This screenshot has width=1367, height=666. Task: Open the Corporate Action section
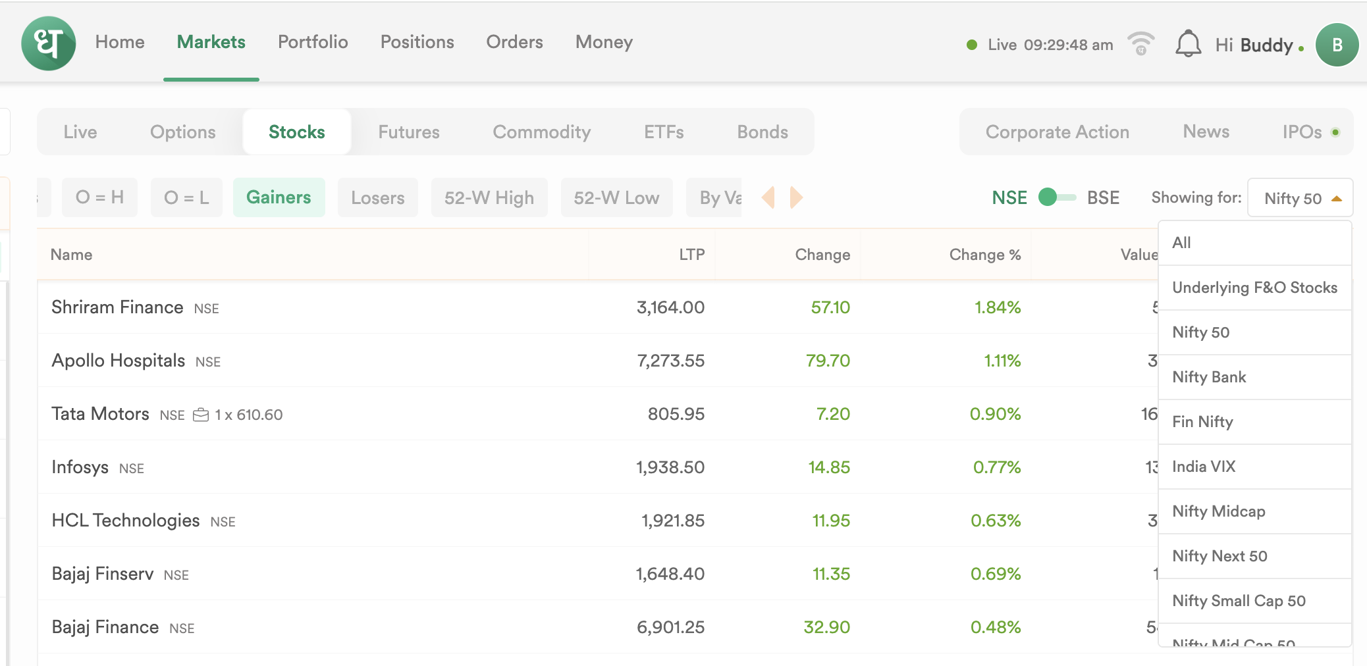(x=1057, y=132)
